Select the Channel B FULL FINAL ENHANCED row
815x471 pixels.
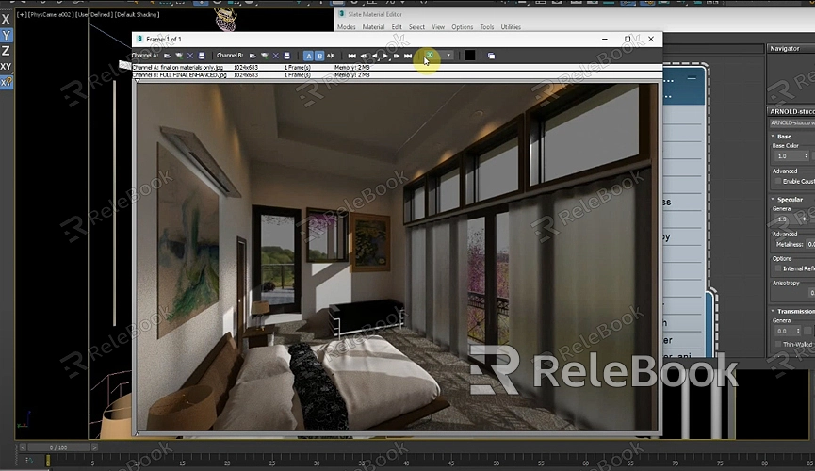(397, 74)
